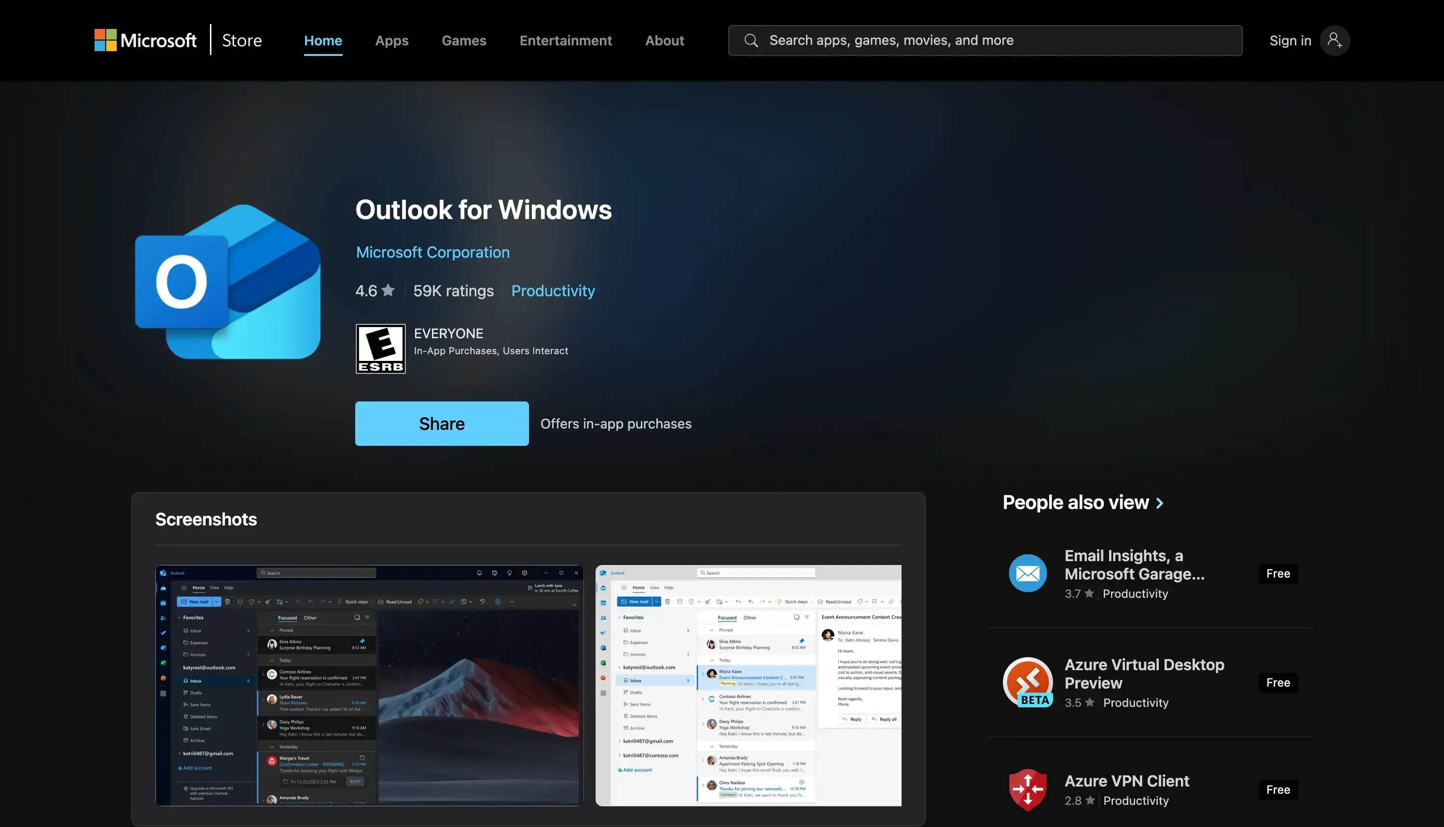The image size is (1444, 827).
Task: Open the Microsoft Corporation publisher link
Action: pyautogui.click(x=432, y=251)
